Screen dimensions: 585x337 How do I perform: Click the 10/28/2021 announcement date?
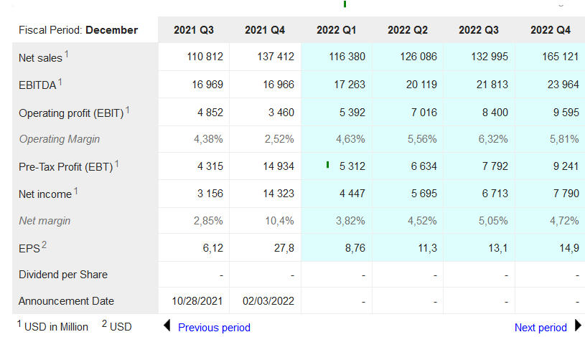click(x=198, y=301)
